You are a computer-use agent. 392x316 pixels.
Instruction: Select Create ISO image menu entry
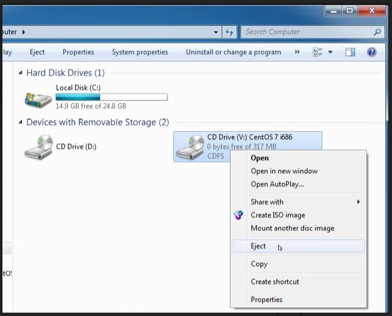coord(278,215)
